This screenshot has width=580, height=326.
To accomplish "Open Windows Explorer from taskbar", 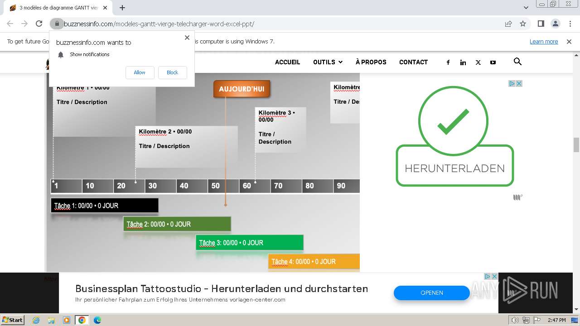I will (51, 320).
